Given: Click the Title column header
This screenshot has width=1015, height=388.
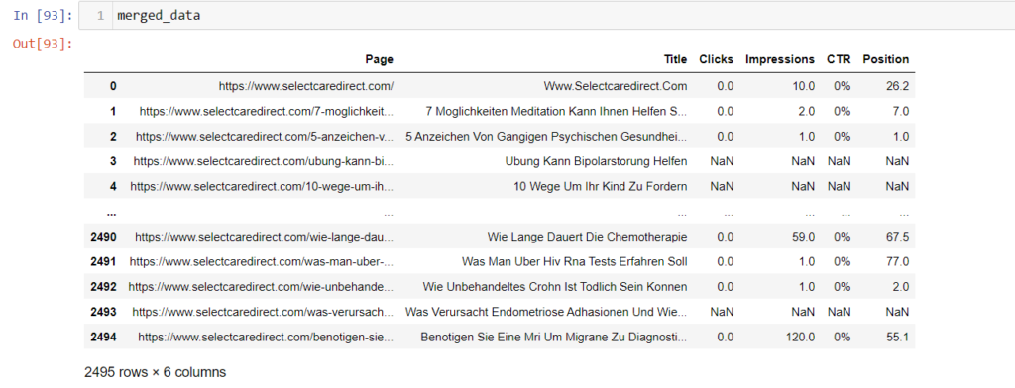Looking at the screenshot, I should tap(676, 59).
